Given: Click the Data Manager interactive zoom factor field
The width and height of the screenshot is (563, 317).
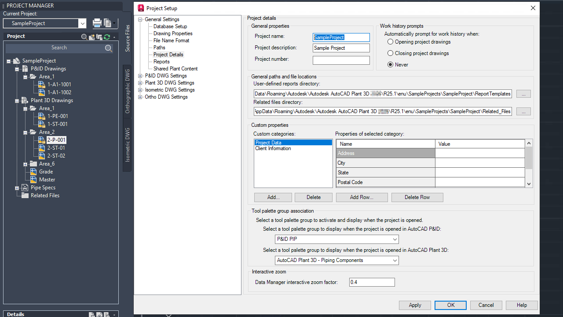Looking at the screenshot, I should (x=372, y=282).
